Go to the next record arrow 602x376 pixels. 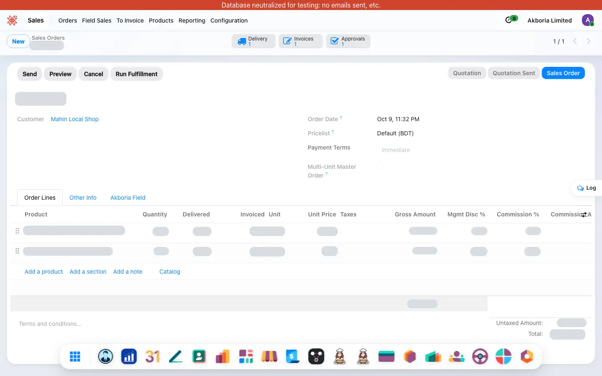pyautogui.click(x=588, y=41)
